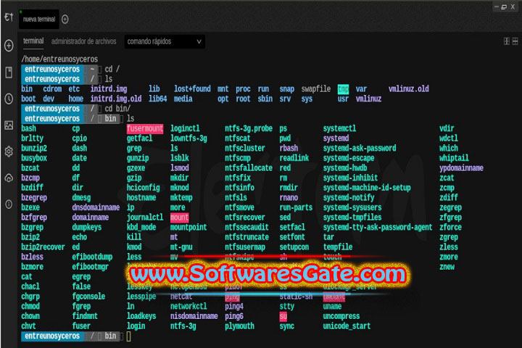This screenshot has height=348, width=522.
Task: Open the comando rápidos dropdown
Action: (x=165, y=41)
